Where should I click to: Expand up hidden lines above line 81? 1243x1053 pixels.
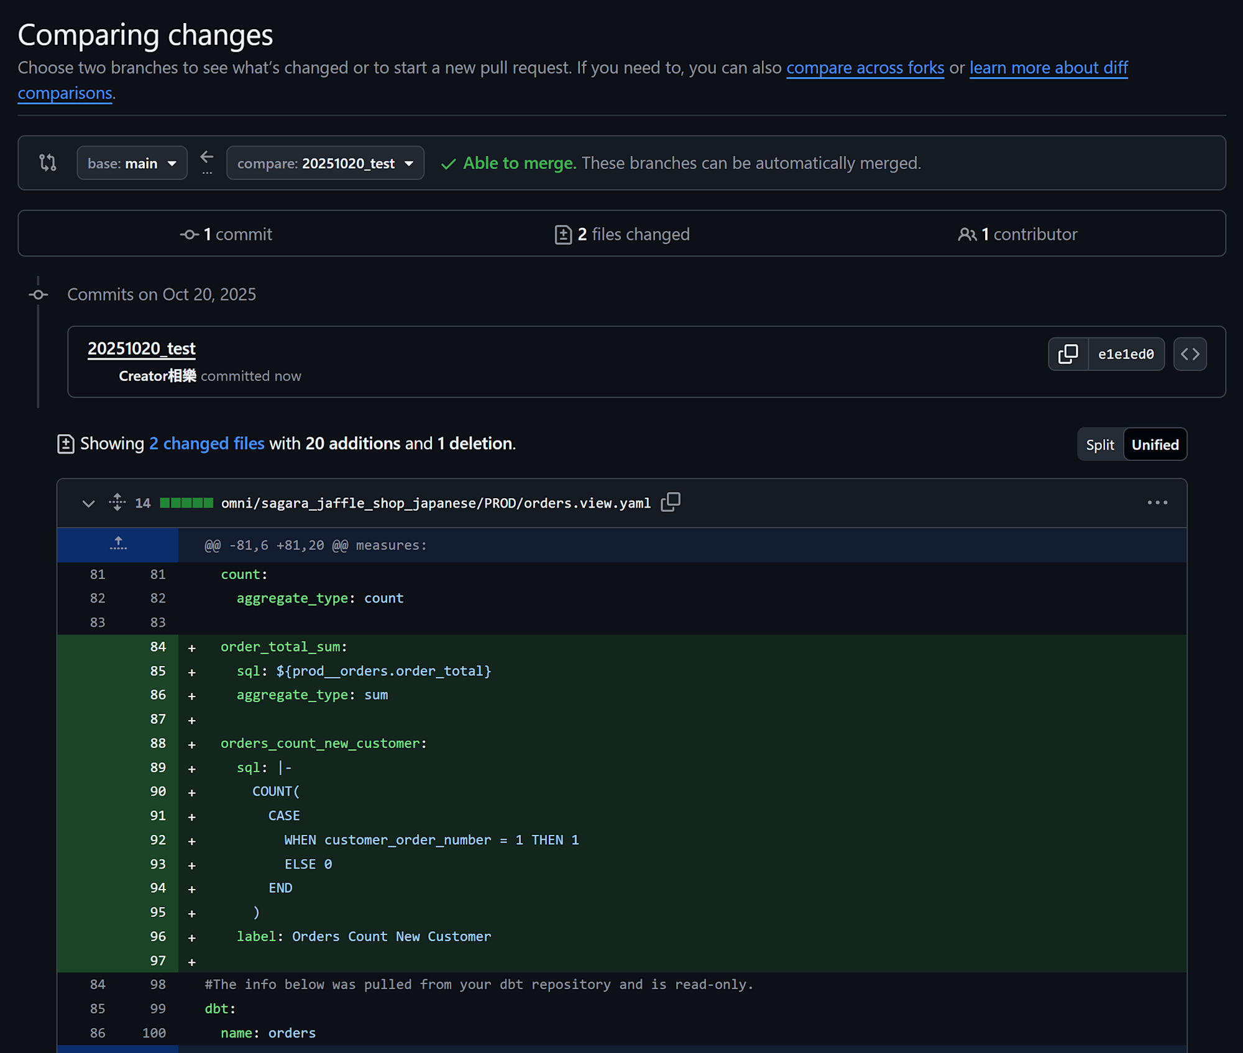pos(118,544)
